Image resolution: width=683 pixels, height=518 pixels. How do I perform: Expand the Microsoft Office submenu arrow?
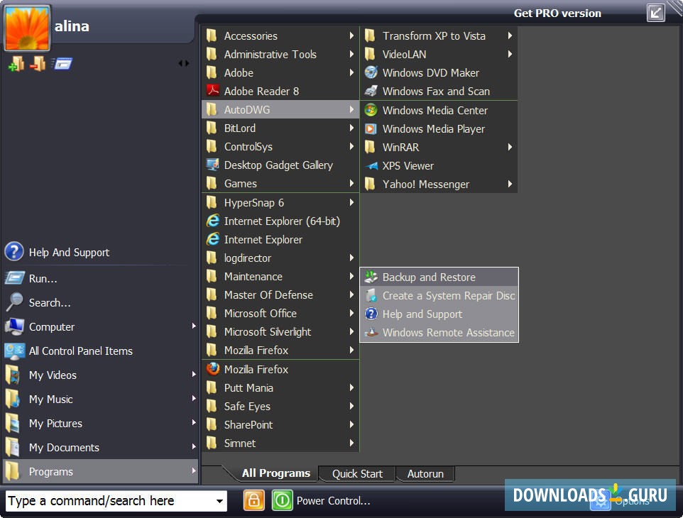(351, 313)
